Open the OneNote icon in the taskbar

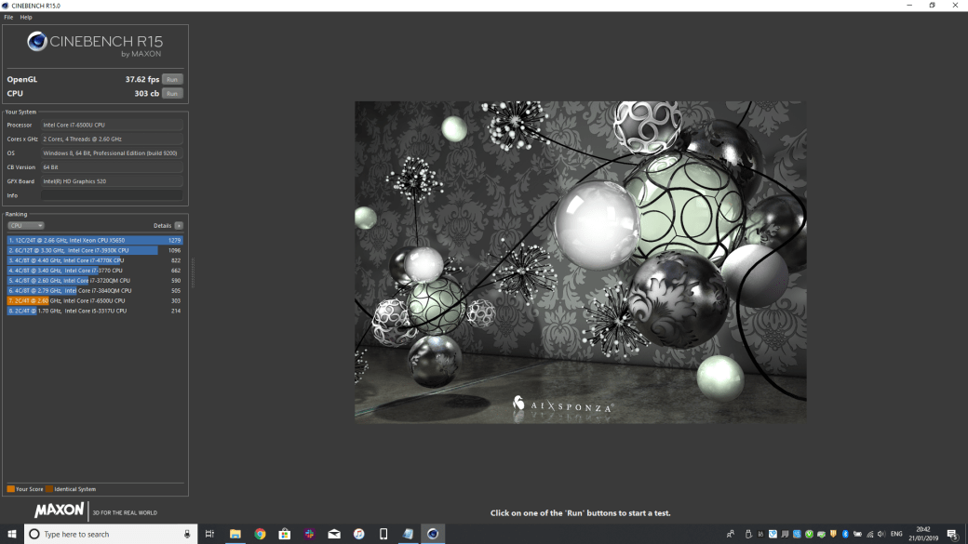tap(407, 534)
